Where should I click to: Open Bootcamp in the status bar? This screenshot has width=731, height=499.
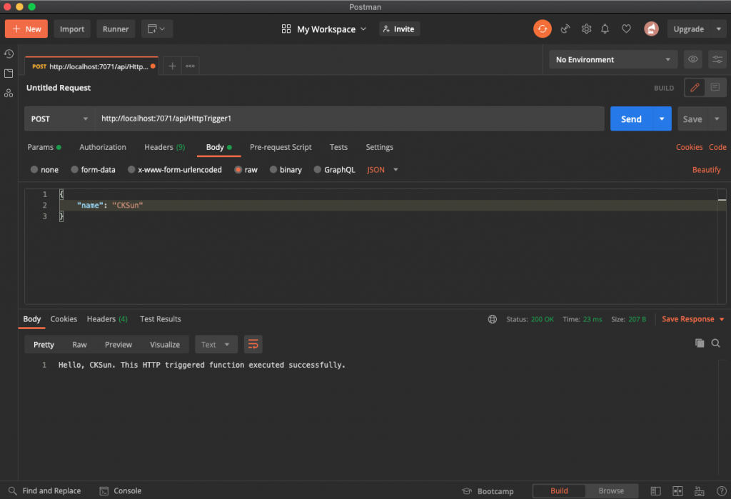[488, 491]
